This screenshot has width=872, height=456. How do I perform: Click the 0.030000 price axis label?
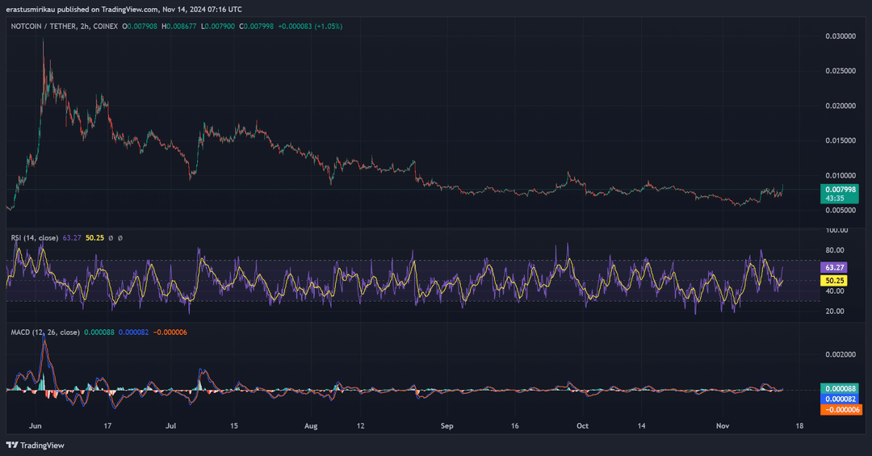841,36
